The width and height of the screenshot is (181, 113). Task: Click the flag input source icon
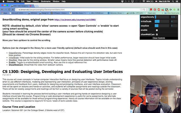click(x=156, y=1)
